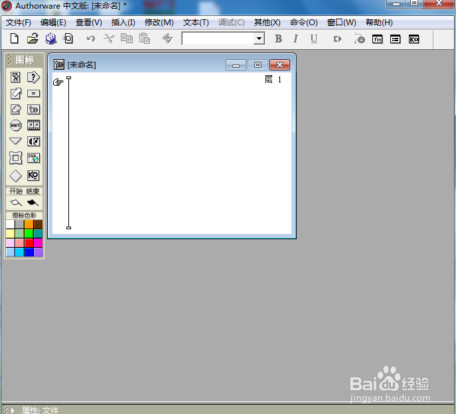Minimize the [未命名] design window

236,65
